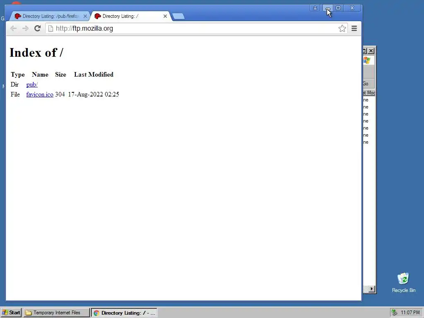Screen dimensions: 424x318
Task: Open the pub/ directory link
Action: [32, 84]
